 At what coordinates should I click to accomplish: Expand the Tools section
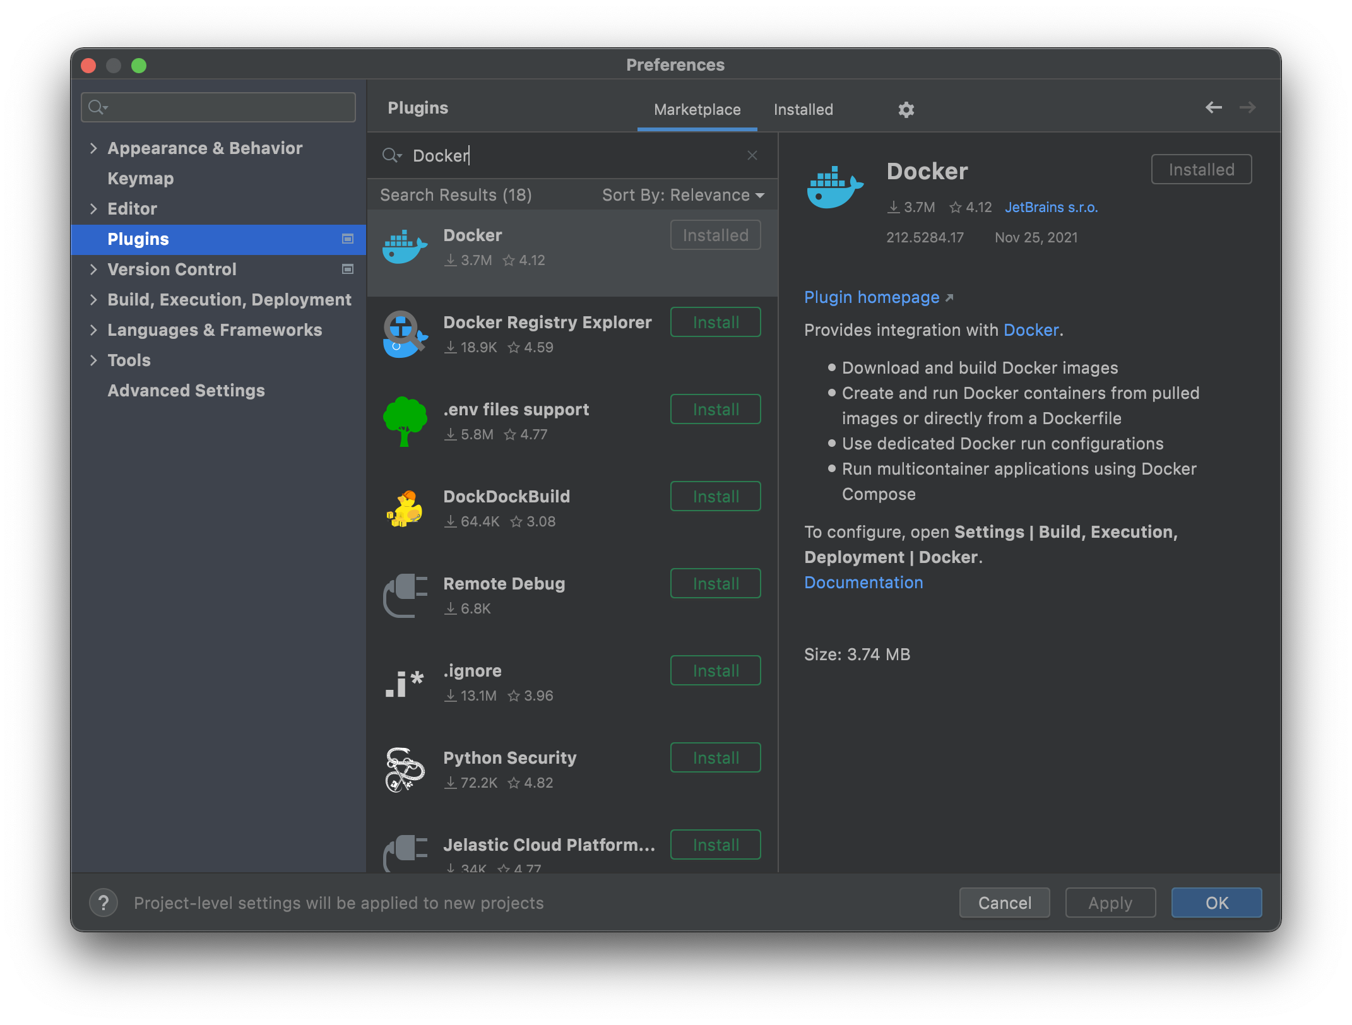coord(93,360)
